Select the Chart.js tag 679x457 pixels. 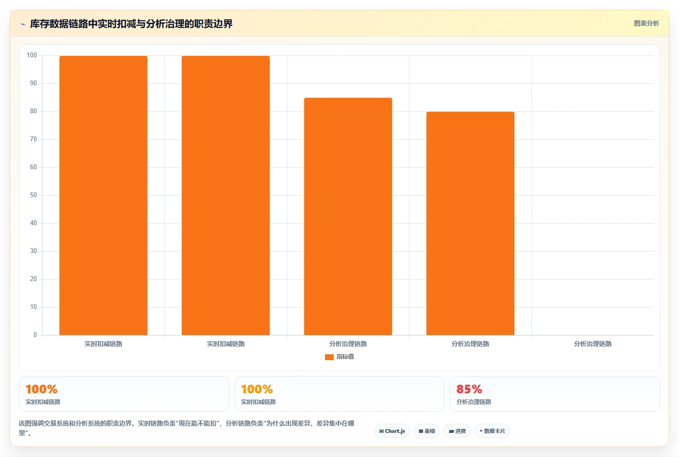point(392,431)
